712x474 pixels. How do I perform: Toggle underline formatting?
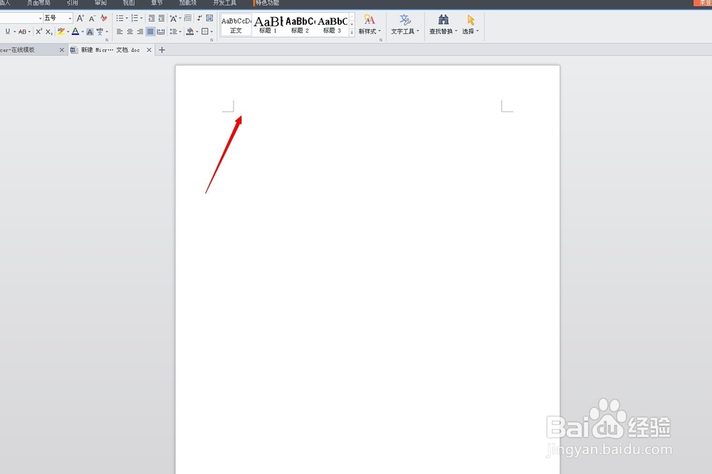(7, 31)
